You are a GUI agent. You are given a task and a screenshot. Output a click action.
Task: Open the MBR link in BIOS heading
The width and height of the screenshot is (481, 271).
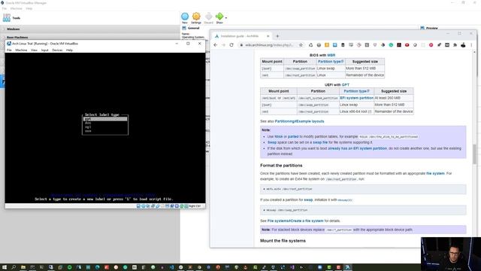pyautogui.click(x=331, y=55)
